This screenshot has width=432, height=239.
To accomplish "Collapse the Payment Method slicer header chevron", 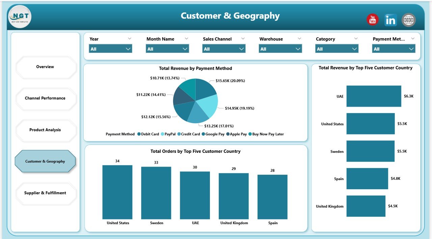I will [x=412, y=39].
